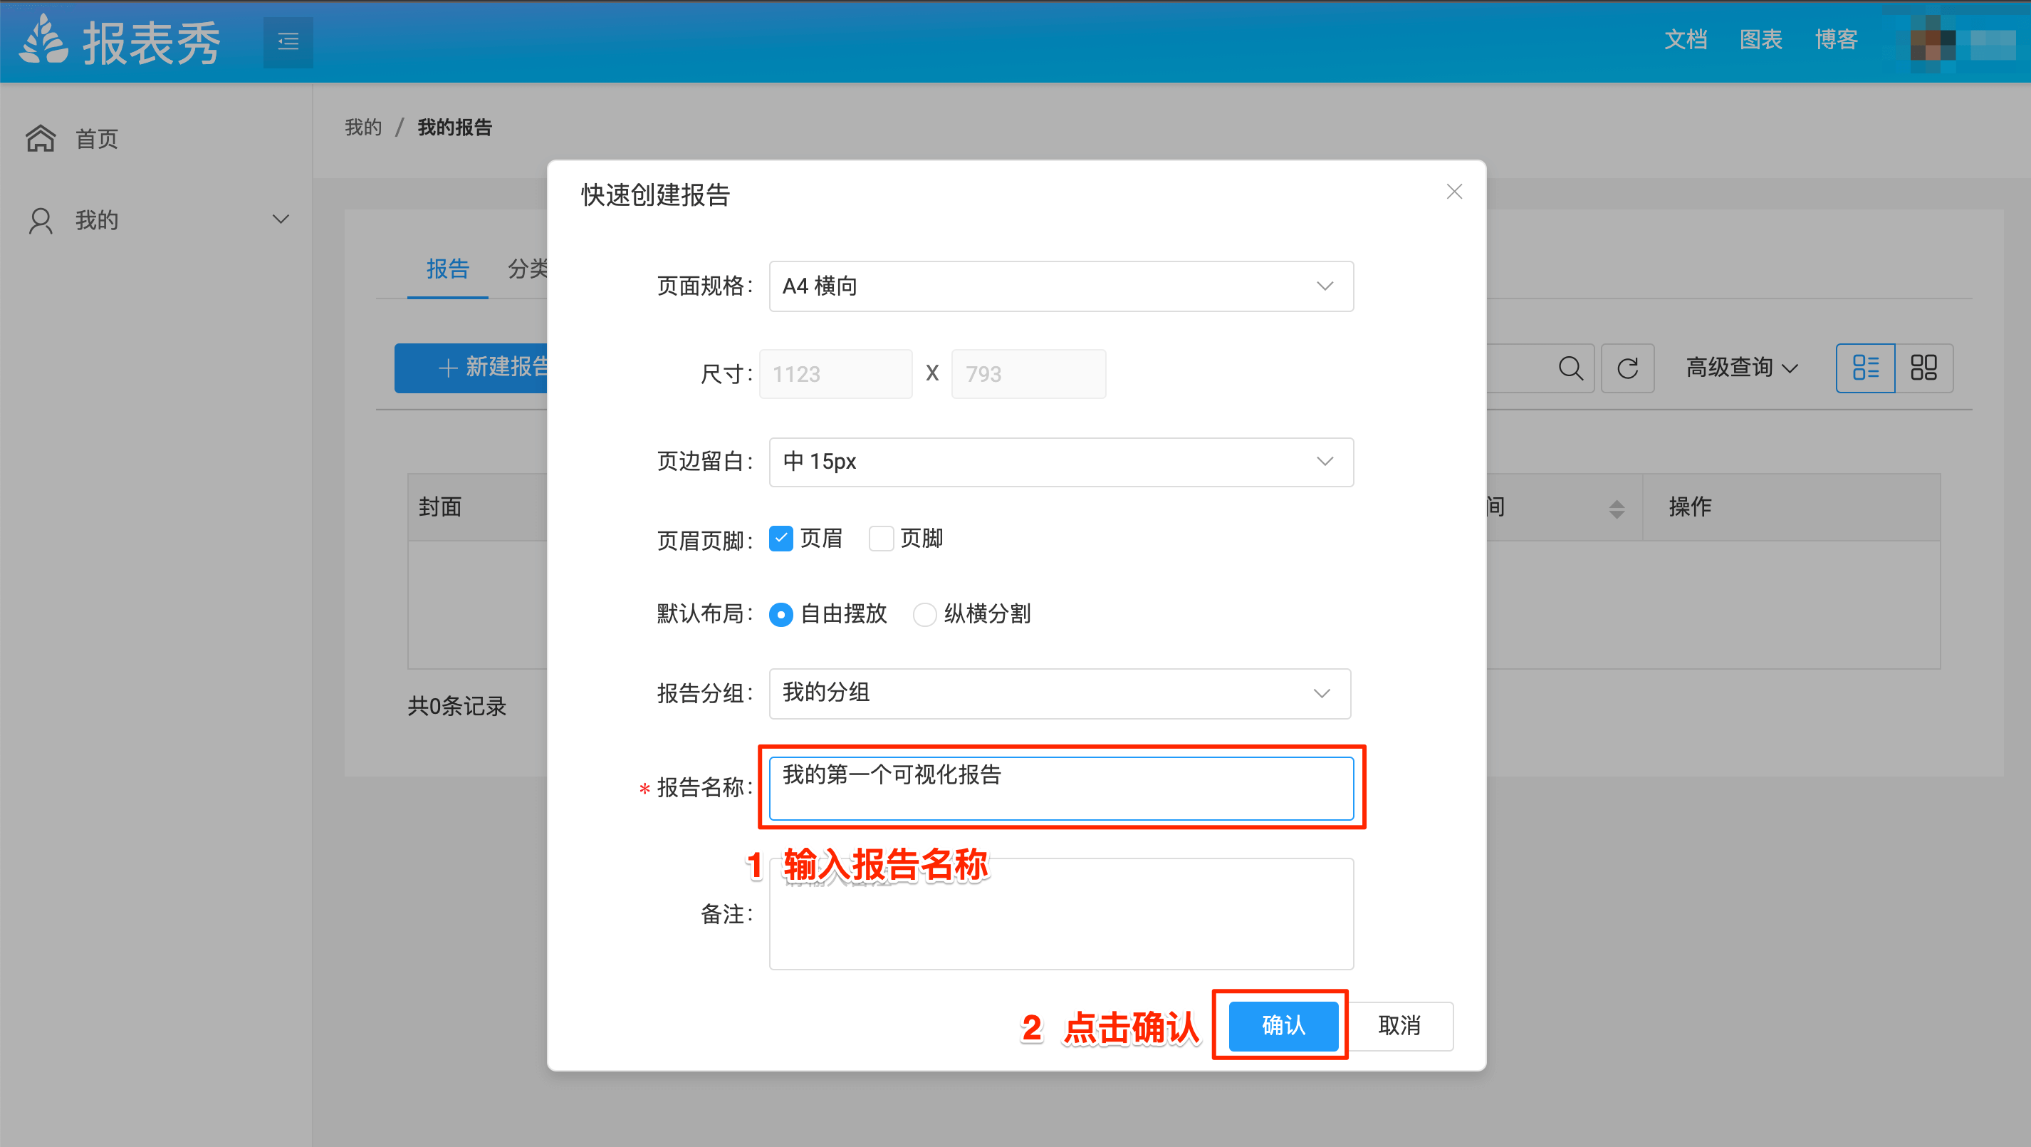Click the 我的报告 breadcrumb
The width and height of the screenshot is (2031, 1147).
click(455, 128)
